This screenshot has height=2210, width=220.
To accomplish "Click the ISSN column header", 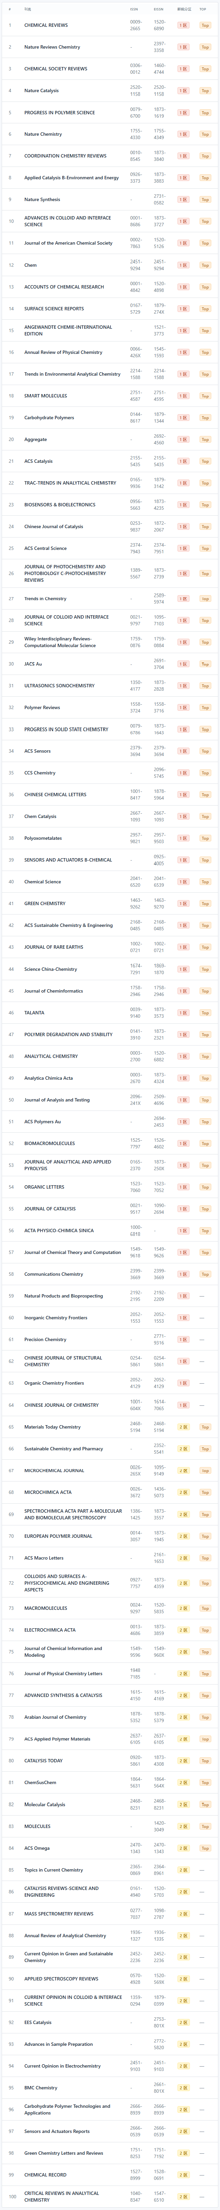I will click(x=134, y=9).
